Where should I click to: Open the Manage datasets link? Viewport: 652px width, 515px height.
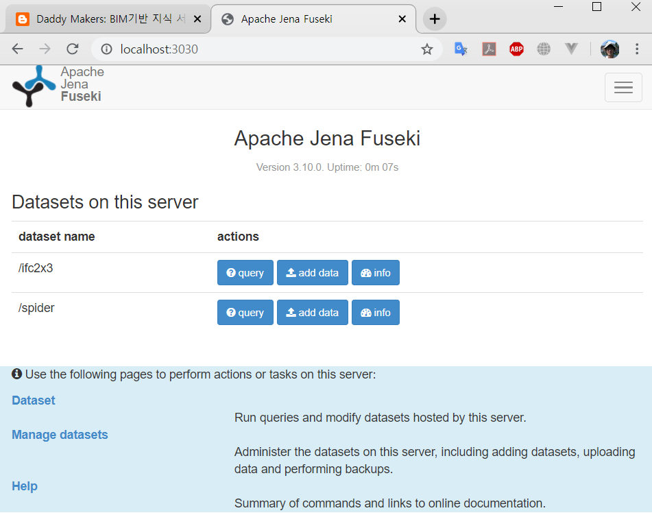point(60,435)
